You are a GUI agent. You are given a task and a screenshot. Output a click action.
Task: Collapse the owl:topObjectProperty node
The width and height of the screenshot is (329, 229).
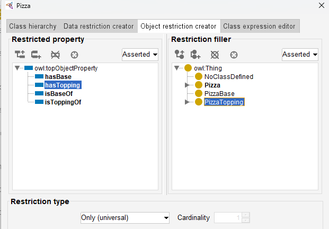(x=17, y=68)
